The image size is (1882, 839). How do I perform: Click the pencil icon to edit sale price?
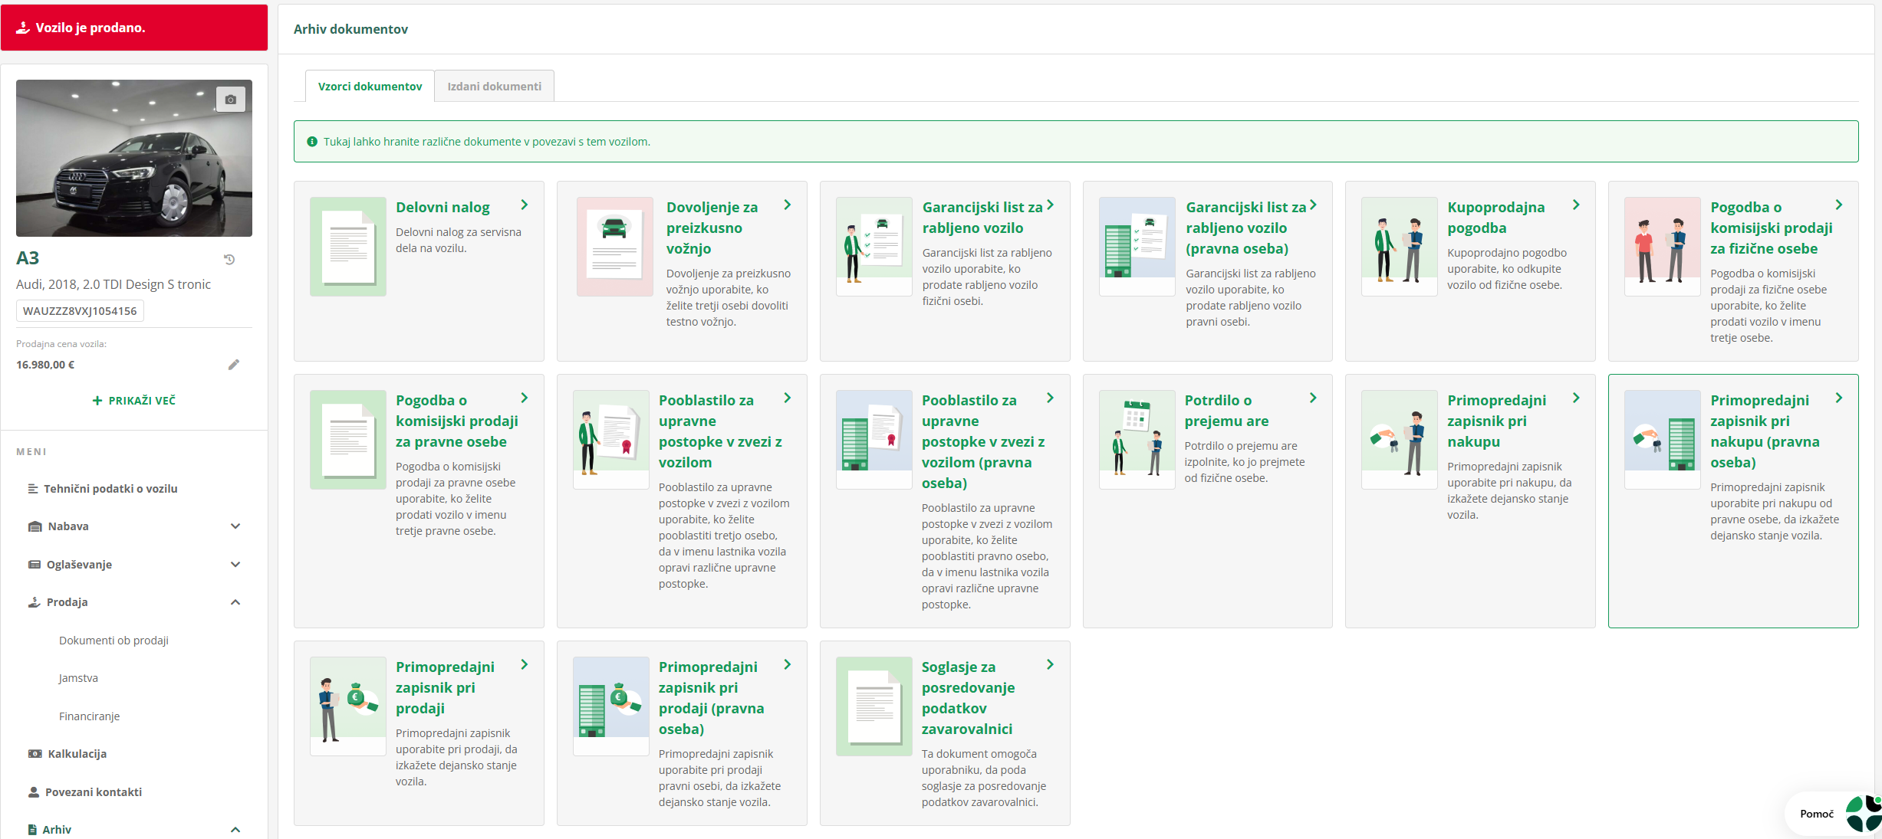tap(234, 365)
